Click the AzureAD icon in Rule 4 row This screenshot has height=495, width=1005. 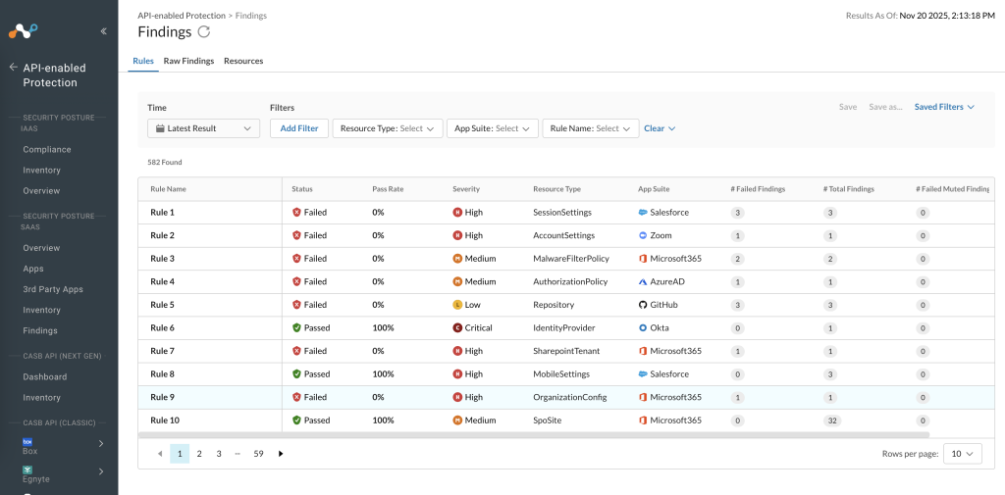643,281
